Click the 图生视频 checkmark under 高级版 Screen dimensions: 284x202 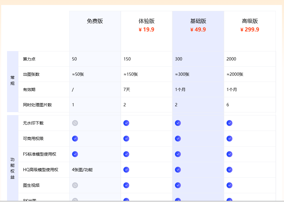click(229, 185)
